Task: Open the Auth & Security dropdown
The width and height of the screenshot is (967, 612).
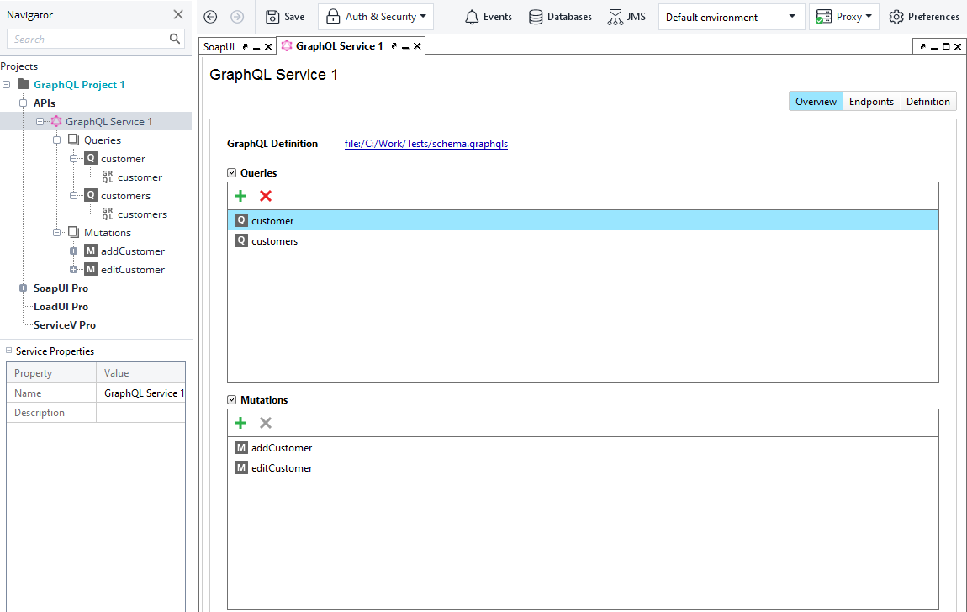Action: click(x=375, y=16)
